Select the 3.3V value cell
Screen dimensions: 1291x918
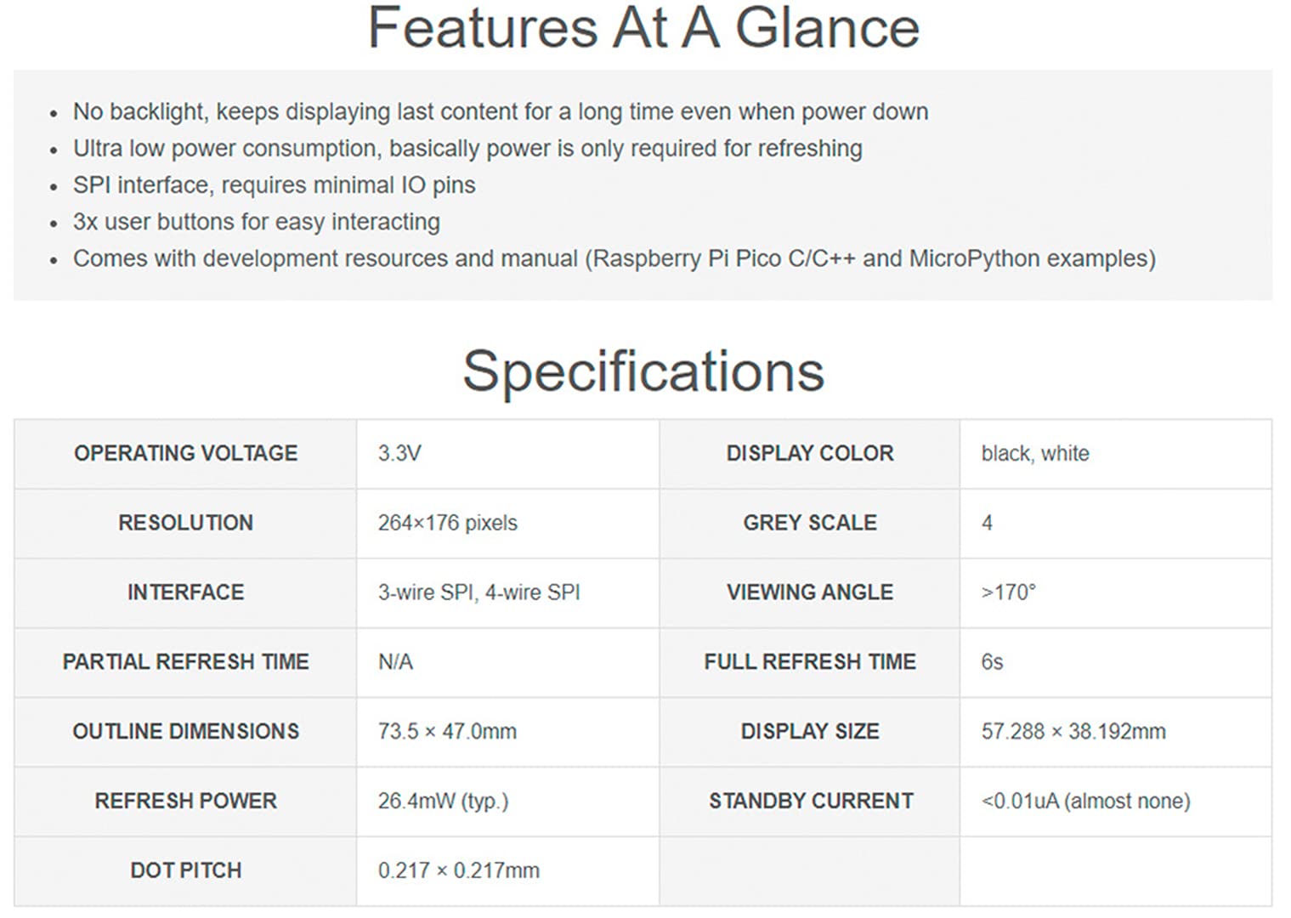[508, 453]
